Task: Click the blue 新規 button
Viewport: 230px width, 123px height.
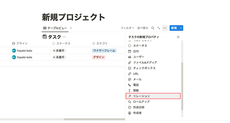Action: [x=174, y=28]
